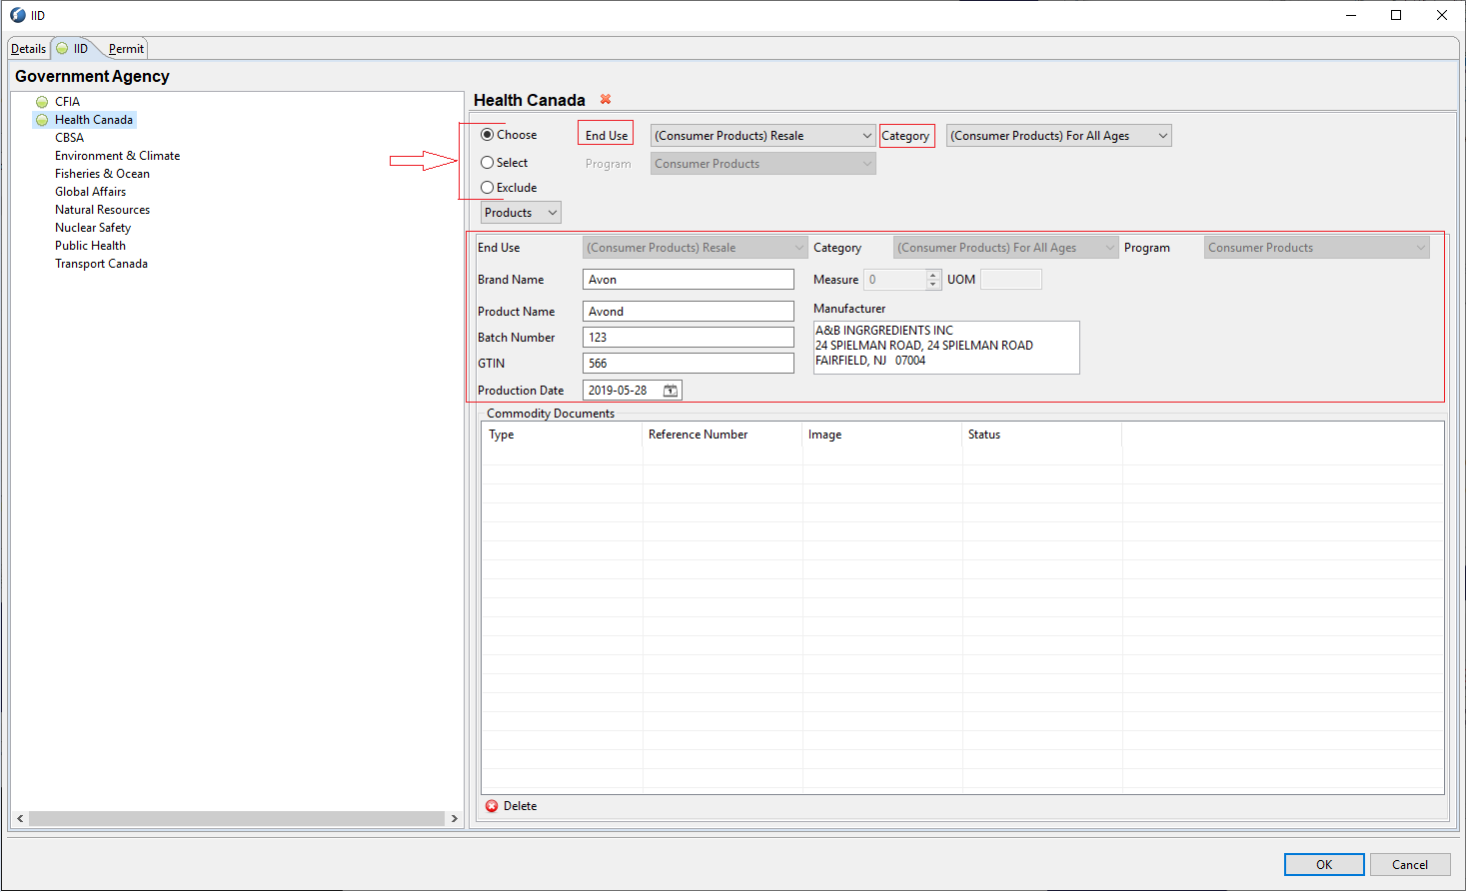The image size is (1468, 892).
Task: Click the agency list scroll right arrow
Action: [x=455, y=819]
